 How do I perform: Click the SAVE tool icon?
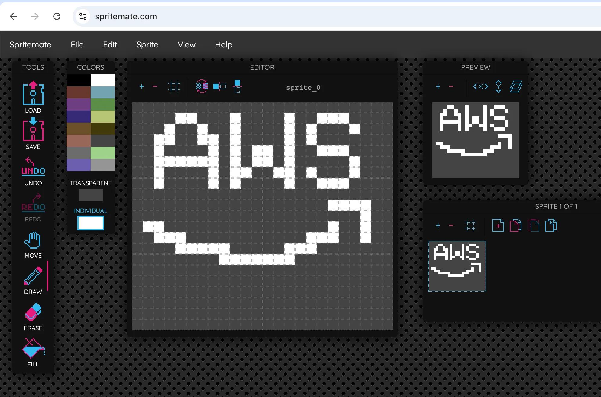coord(33,129)
